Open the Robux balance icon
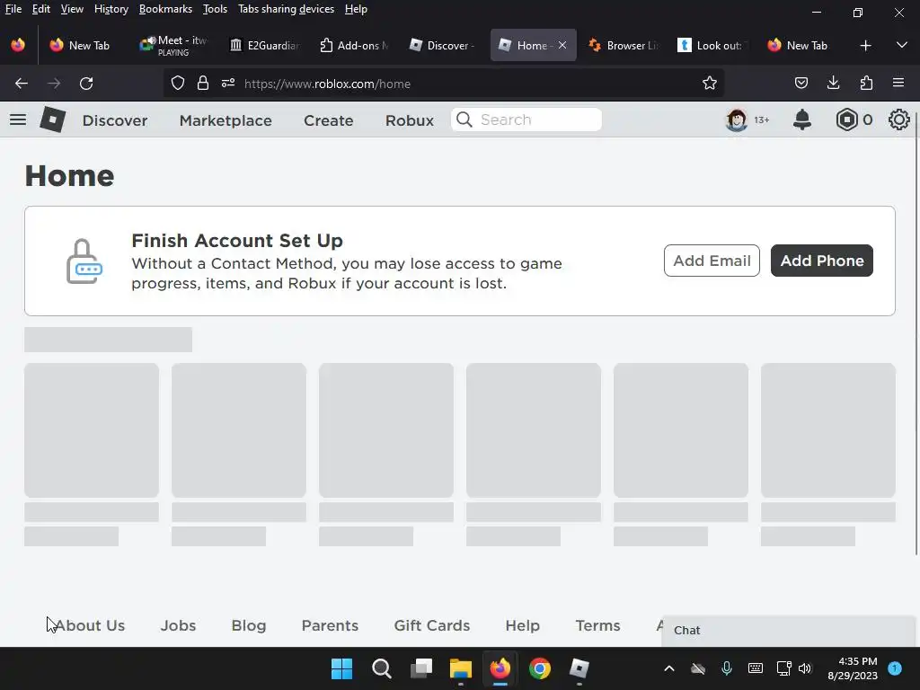 846,119
